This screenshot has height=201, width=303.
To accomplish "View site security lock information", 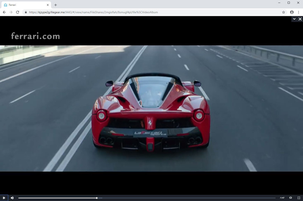I will [x=26, y=12].
